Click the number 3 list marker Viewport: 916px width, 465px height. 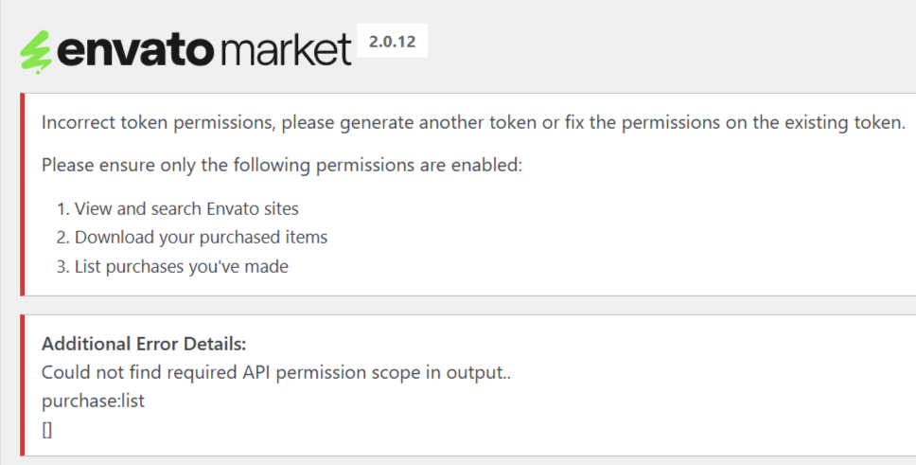click(x=63, y=266)
